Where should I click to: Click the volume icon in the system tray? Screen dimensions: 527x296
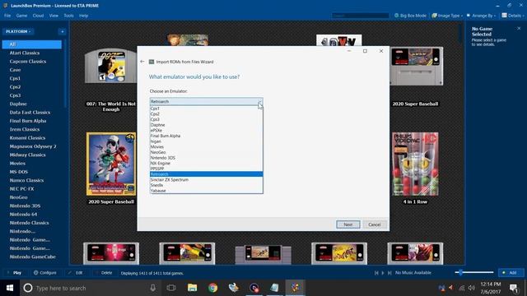pos(472,288)
